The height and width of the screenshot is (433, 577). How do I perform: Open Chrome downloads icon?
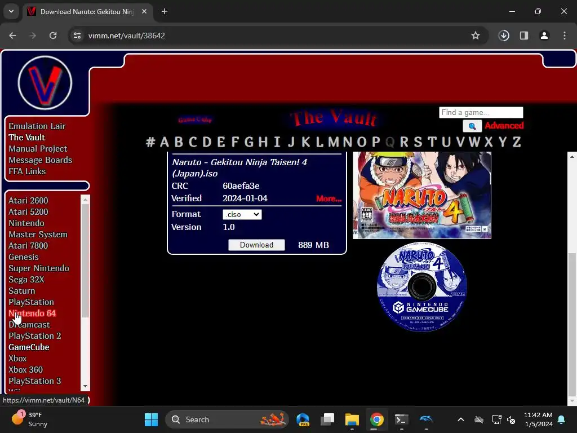pyautogui.click(x=504, y=36)
